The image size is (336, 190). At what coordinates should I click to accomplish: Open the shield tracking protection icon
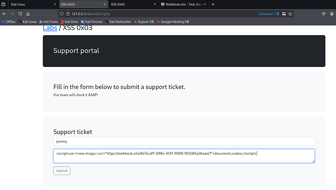tap(62, 14)
